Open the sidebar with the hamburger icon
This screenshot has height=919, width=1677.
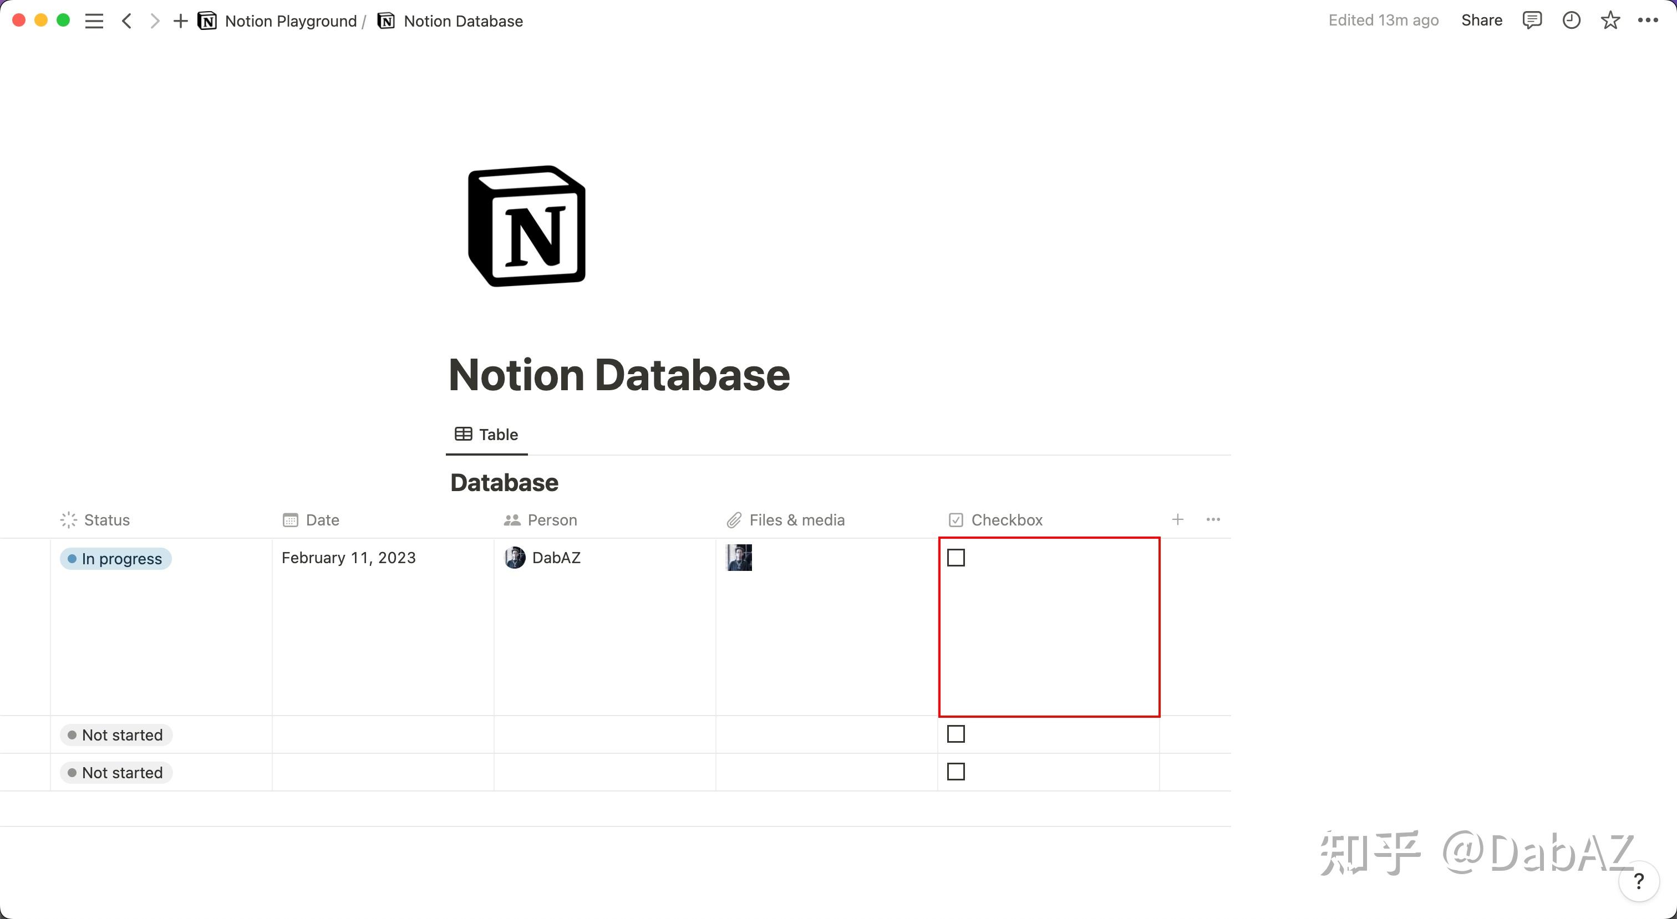point(94,20)
